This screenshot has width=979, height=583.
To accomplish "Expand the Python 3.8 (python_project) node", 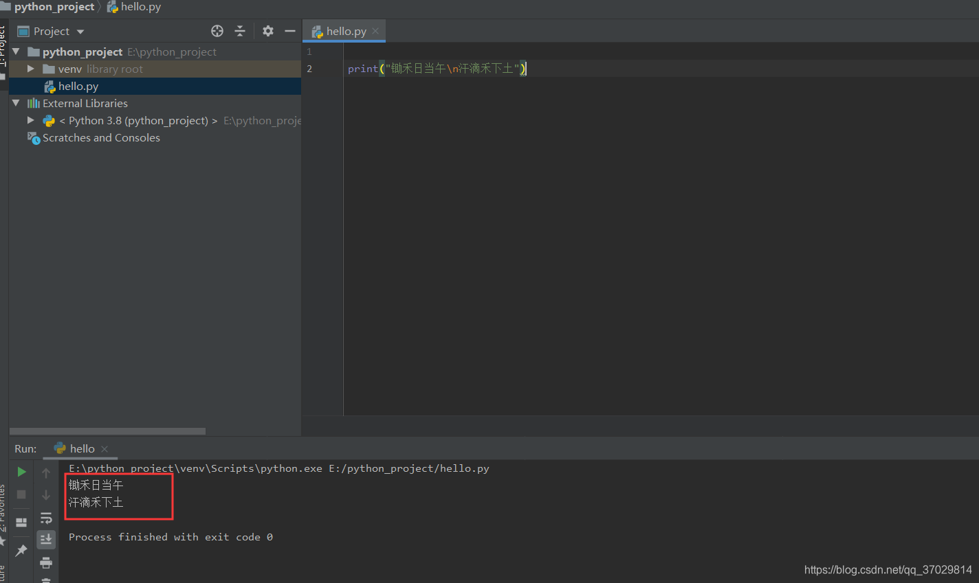I will 31,120.
